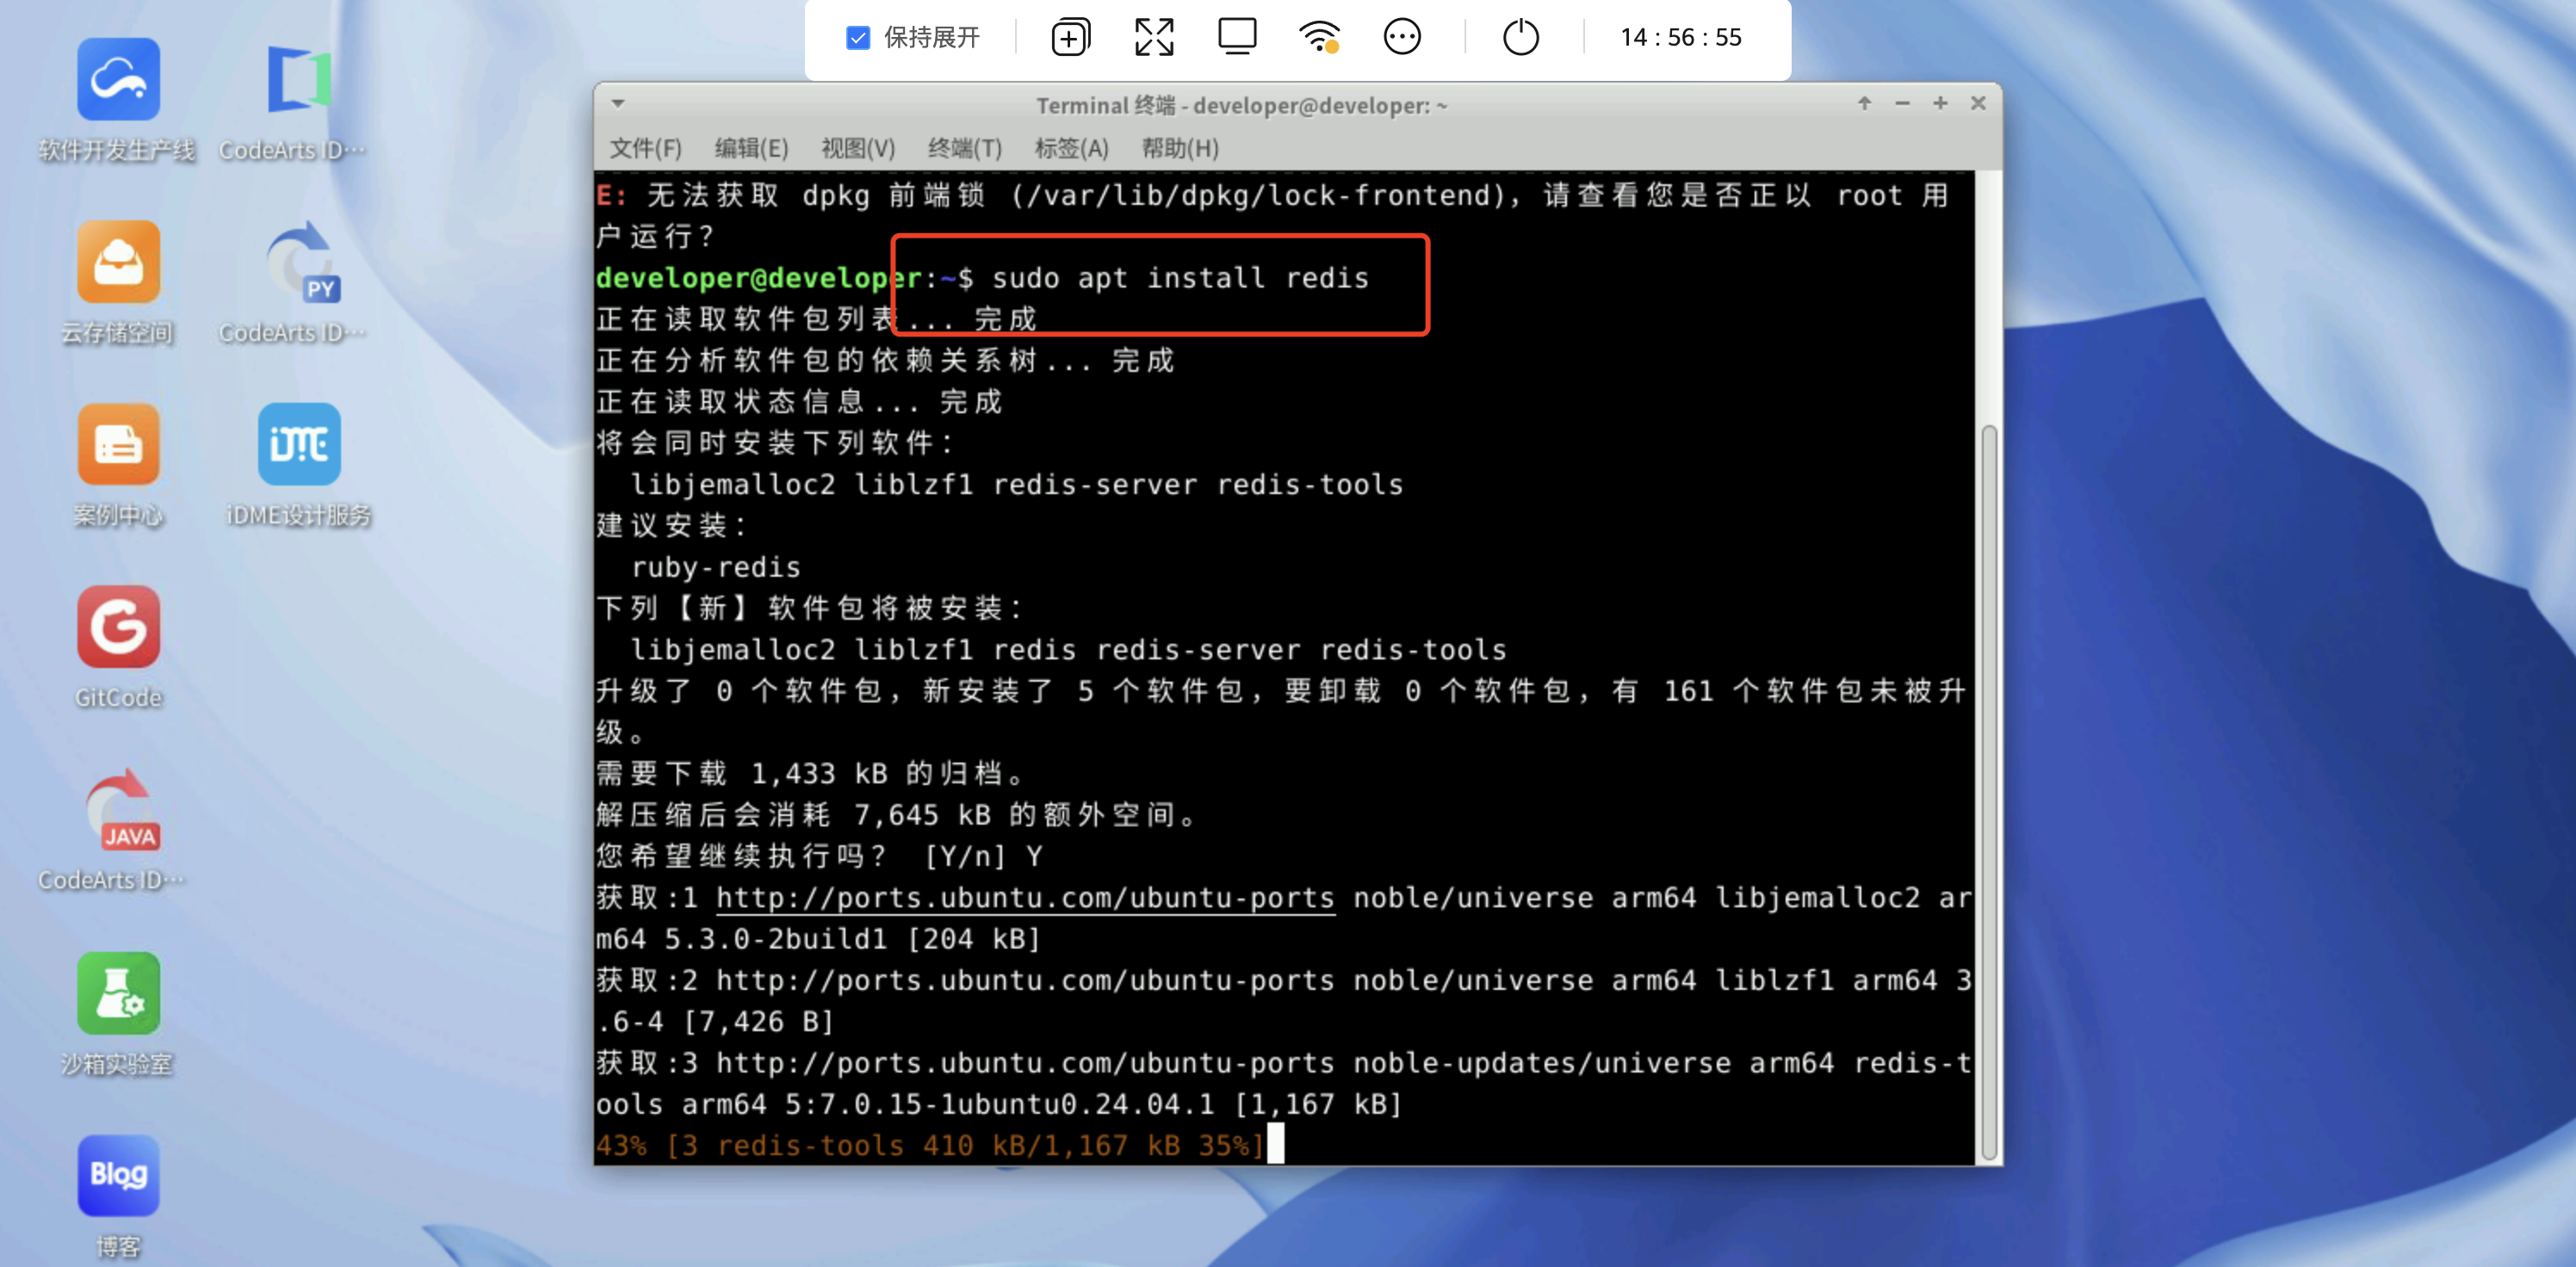Image resolution: width=2576 pixels, height=1267 pixels.
Task: Open the 帮助(H) menu
Action: coord(1180,149)
